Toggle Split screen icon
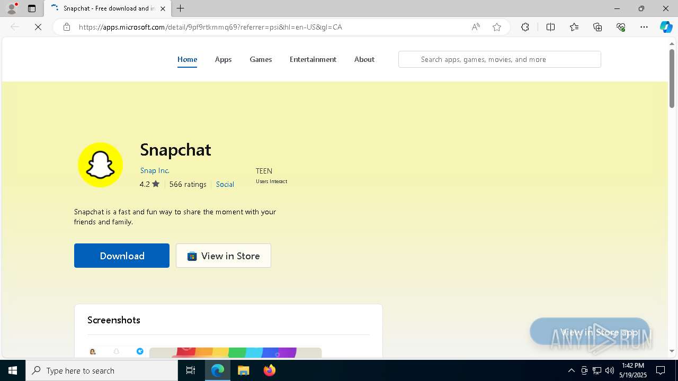Viewport: 678px width, 381px height. (550, 27)
